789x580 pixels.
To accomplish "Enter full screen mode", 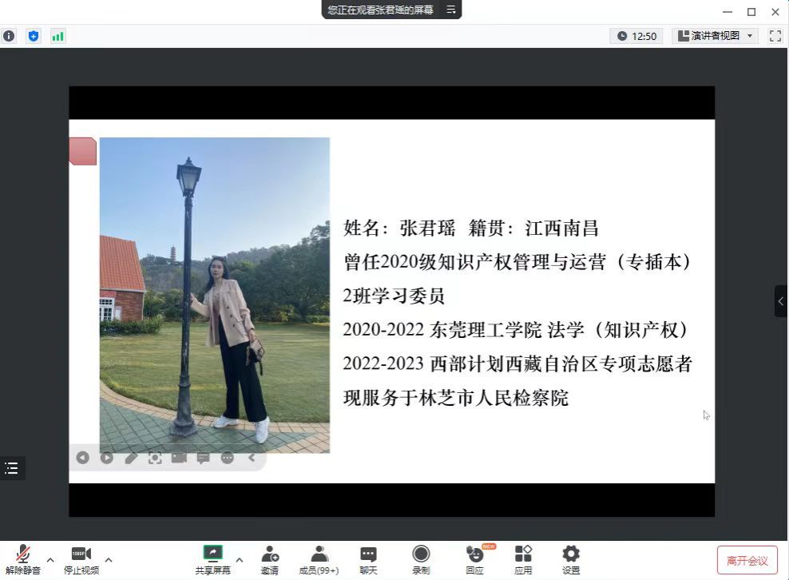I will click(775, 36).
